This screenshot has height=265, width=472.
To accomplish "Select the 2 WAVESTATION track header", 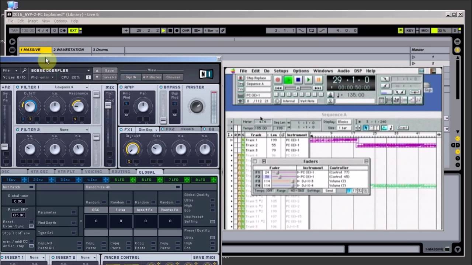I will [x=71, y=50].
